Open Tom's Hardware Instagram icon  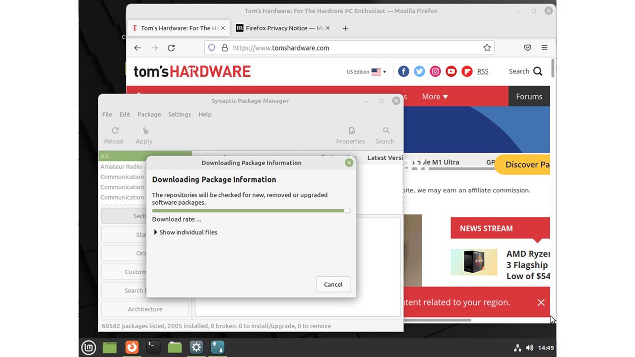pos(436,71)
